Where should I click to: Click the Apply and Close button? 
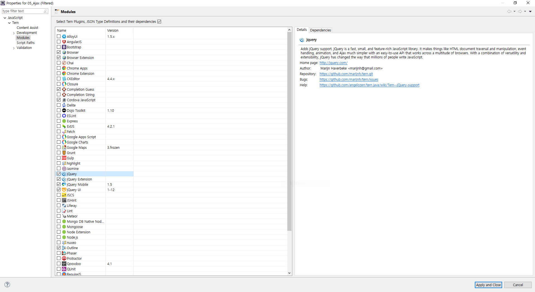pos(488,285)
